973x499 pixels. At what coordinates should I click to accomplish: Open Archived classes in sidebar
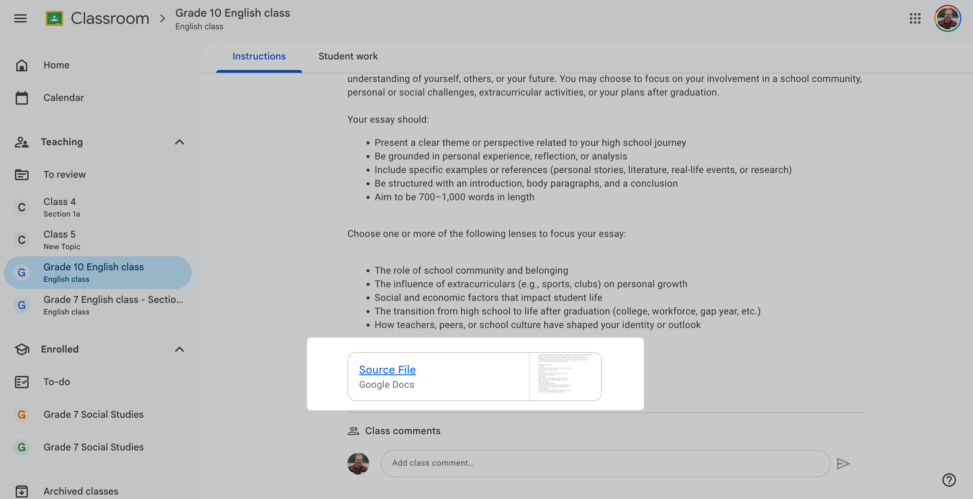81,491
